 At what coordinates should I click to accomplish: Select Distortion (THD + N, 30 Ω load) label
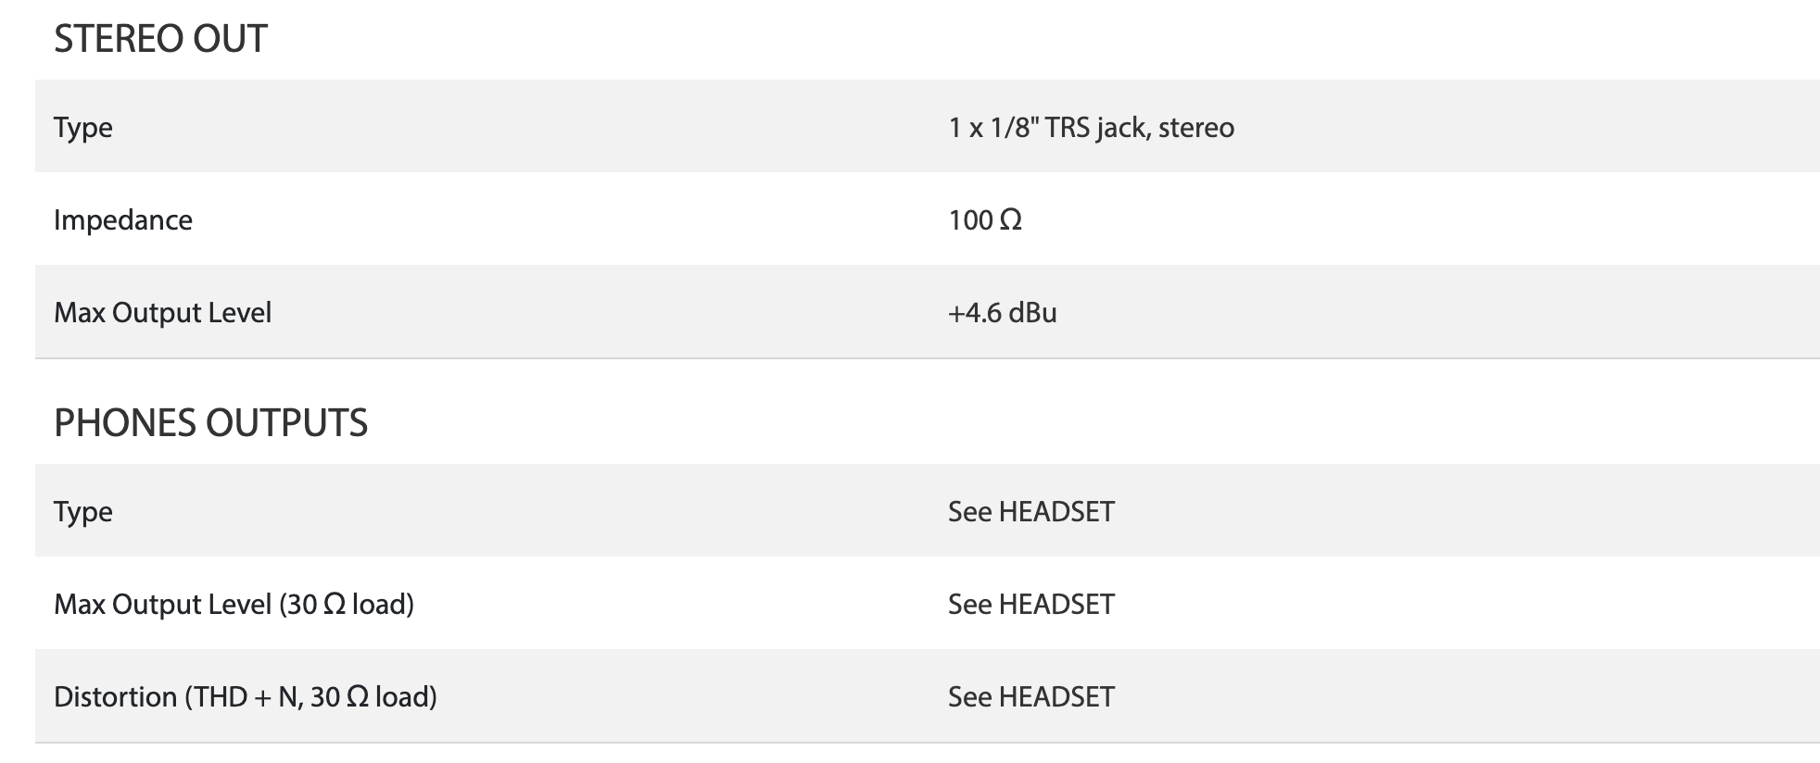pyautogui.click(x=246, y=696)
